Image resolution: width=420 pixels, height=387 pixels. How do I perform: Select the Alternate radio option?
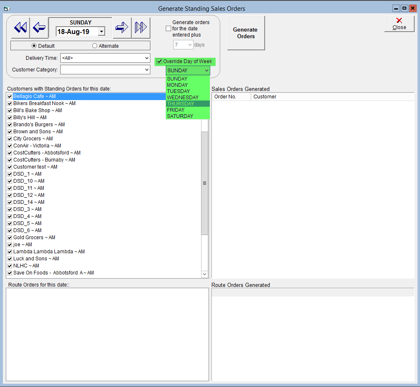(x=105, y=46)
